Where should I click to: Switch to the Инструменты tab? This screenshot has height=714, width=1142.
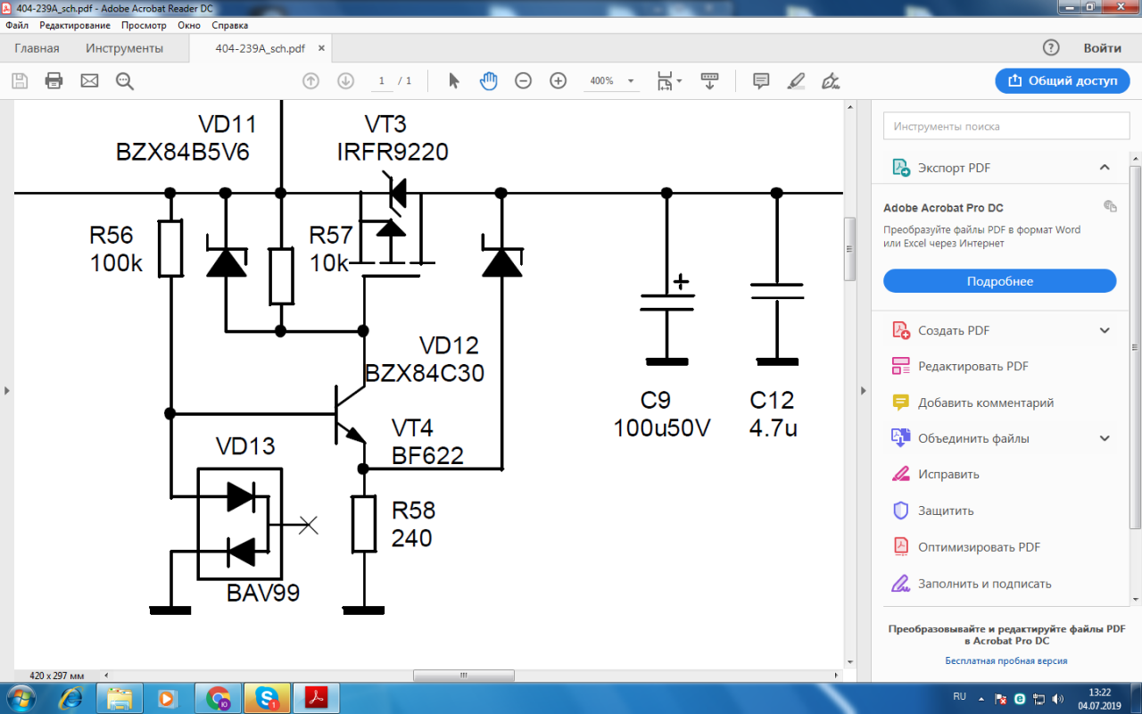(124, 48)
